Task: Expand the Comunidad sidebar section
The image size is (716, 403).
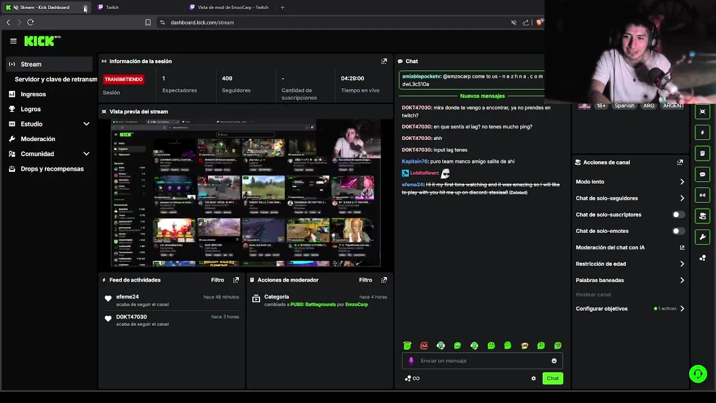Action: [49, 153]
